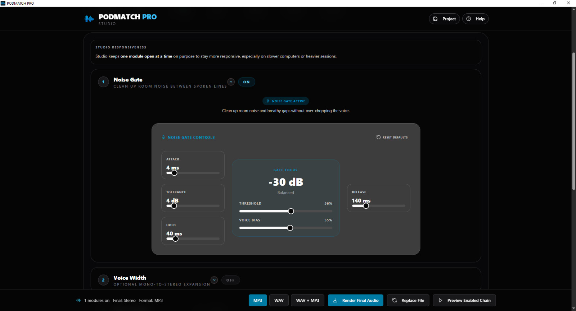Click the 40 ms hold value
This screenshot has width=576, height=311.
174,233
